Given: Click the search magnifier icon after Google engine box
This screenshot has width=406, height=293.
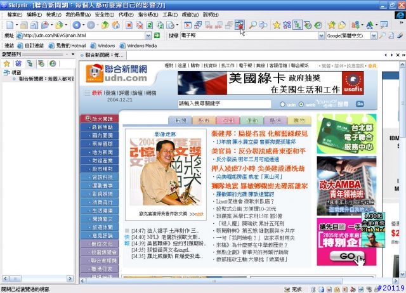Looking at the screenshot, I should pos(382,36).
